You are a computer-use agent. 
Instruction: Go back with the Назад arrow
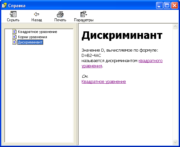pyautogui.click(x=37, y=14)
